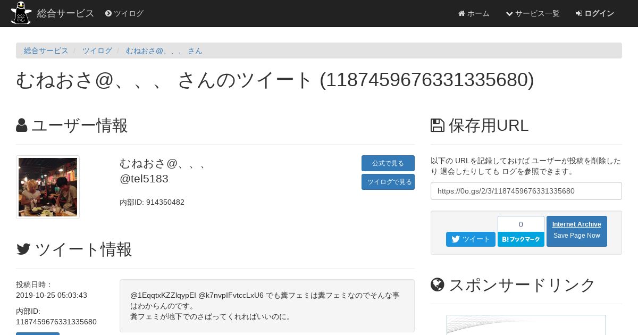Image resolution: width=638 pixels, height=335 pixels.
Task: Select the 保存用URL input field
Action: pos(526,191)
